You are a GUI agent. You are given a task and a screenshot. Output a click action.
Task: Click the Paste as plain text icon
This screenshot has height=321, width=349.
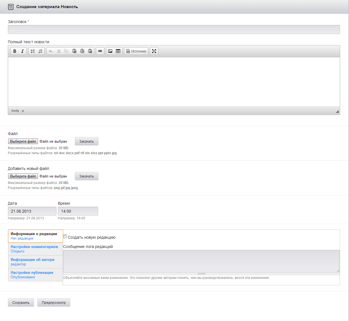tap(82, 51)
